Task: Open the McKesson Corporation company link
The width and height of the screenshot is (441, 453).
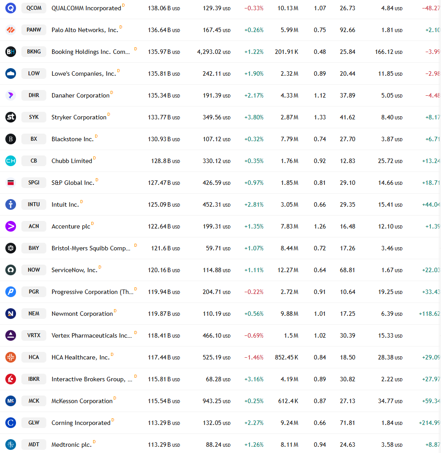Action: 82,401
